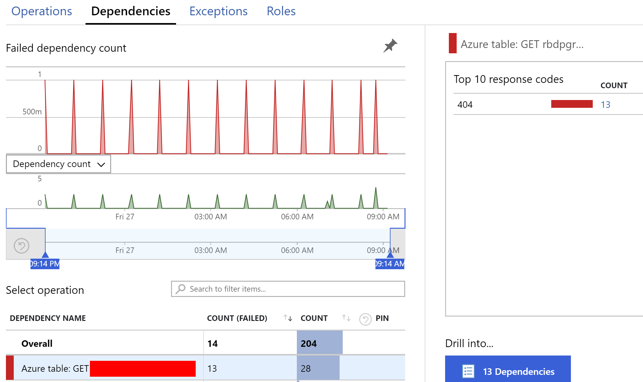Click the sort icon next to COUNT column
This screenshot has height=382, width=643.
pyautogui.click(x=346, y=318)
